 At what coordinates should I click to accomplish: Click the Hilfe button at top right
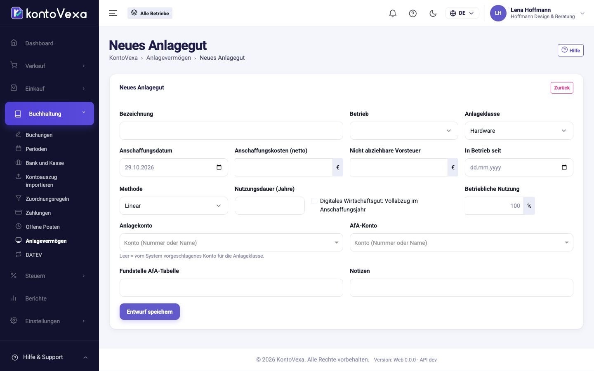pyautogui.click(x=570, y=50)
